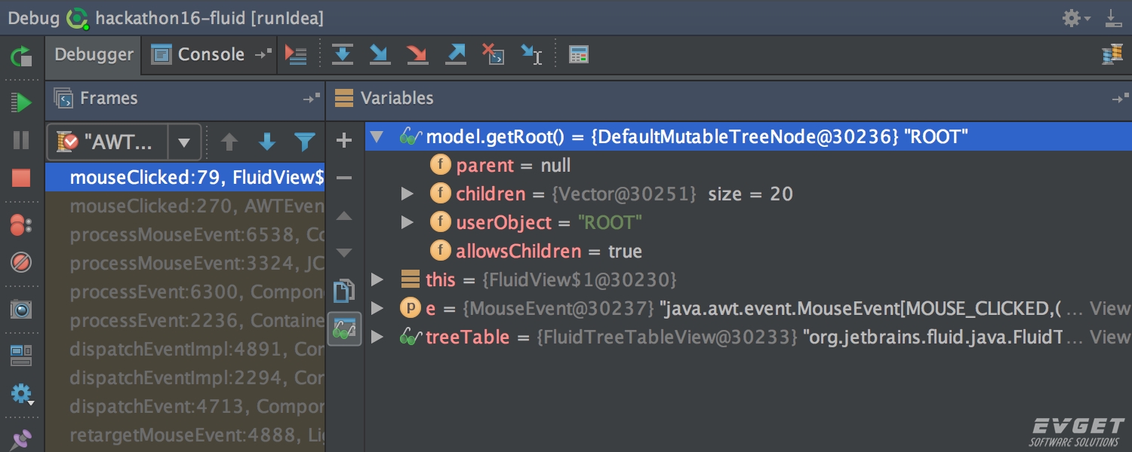Toggle frames filter funnel icon
Screen dimensions: 1132x452
[304, 142]
